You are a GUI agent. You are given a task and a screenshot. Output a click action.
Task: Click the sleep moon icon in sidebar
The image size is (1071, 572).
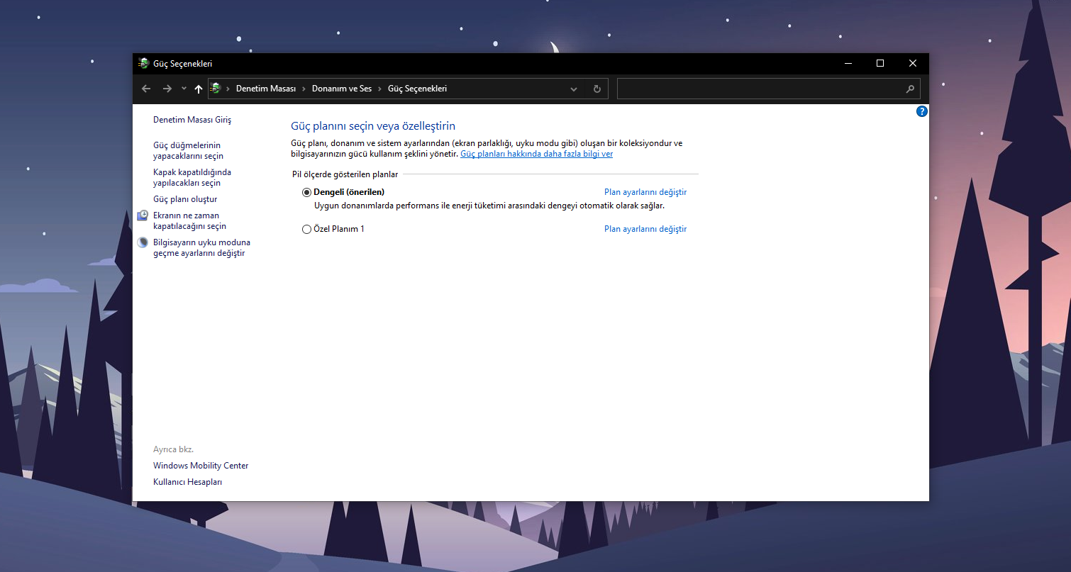click(x=143, y=242)
